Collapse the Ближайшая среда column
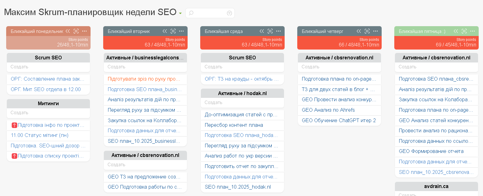 click(262, 31)
